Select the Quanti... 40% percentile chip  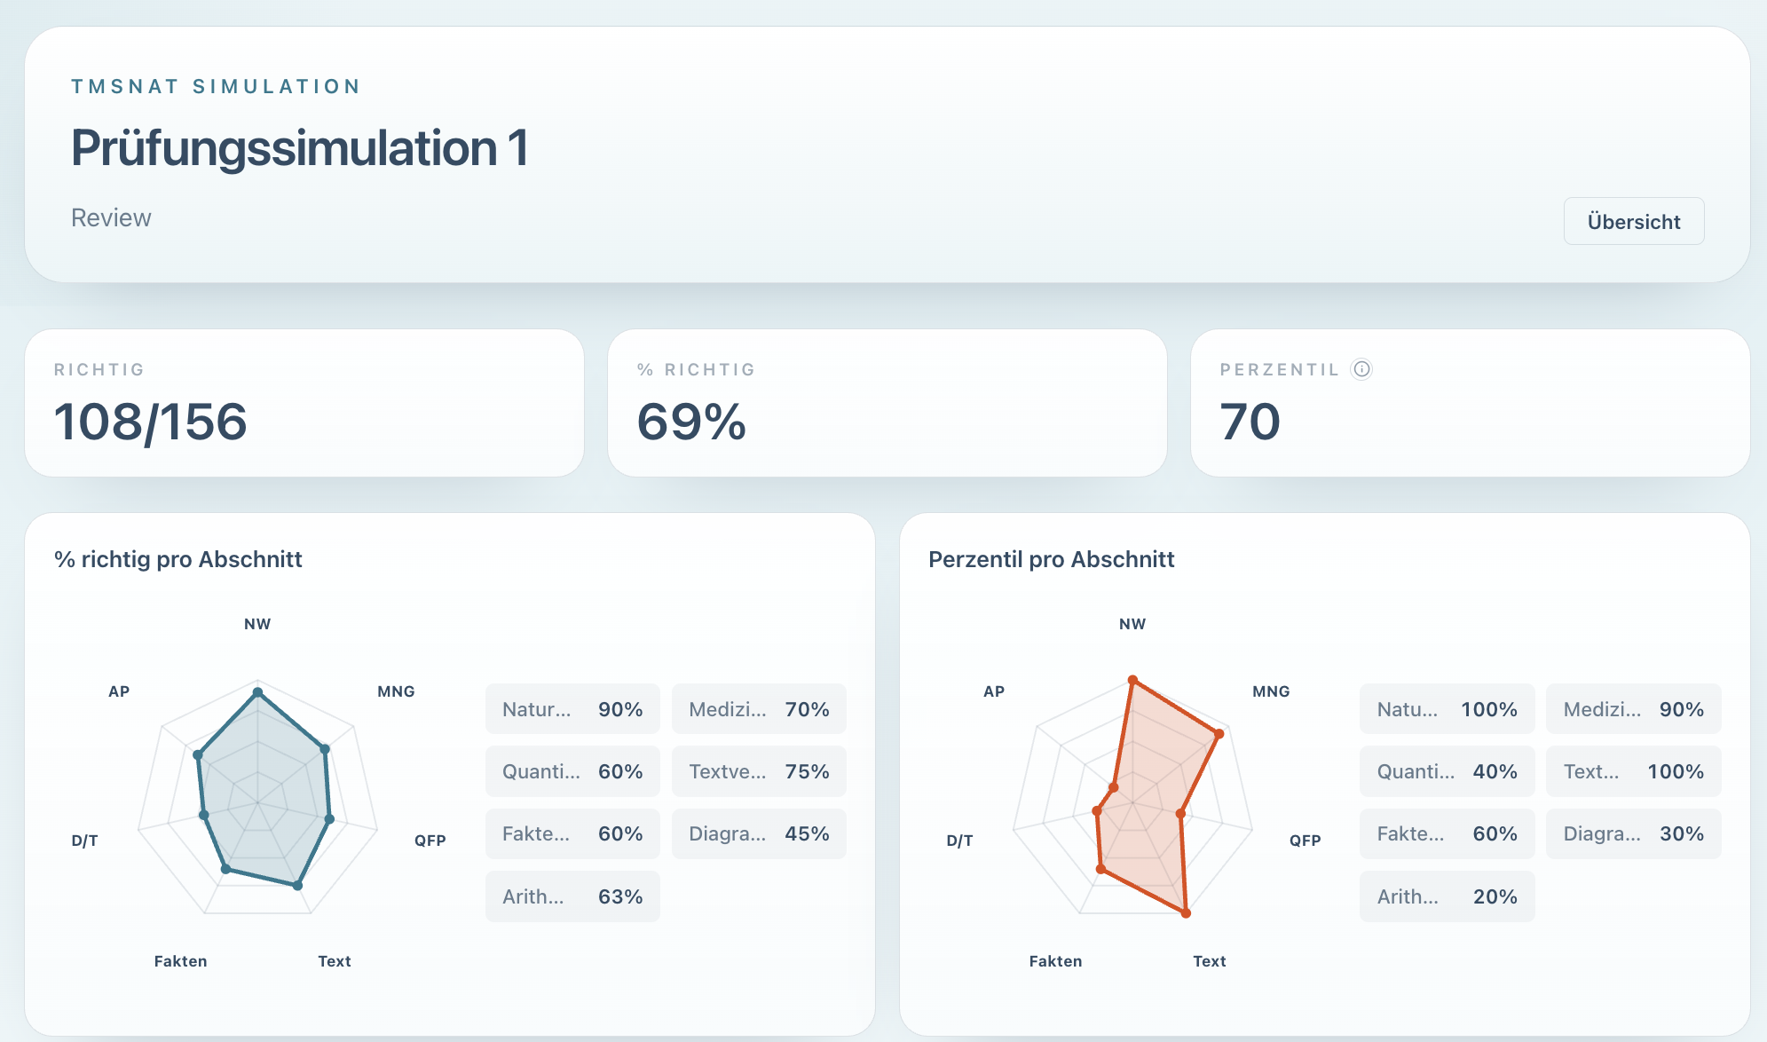[x=1447, y=771]
